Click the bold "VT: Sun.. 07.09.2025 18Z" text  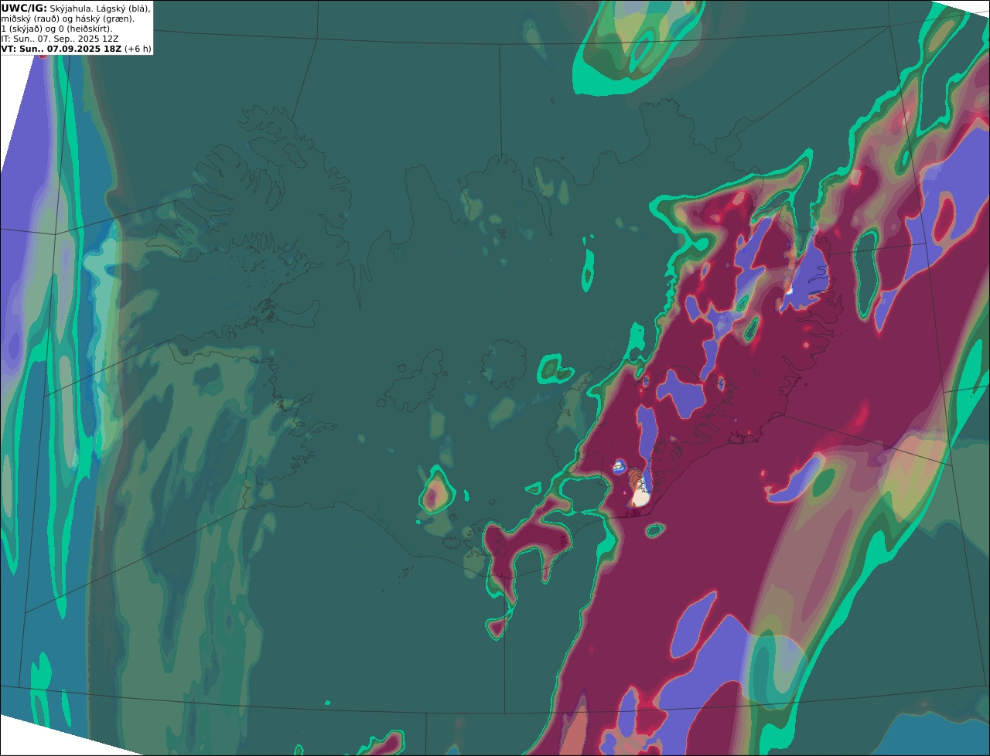(61, 49)
